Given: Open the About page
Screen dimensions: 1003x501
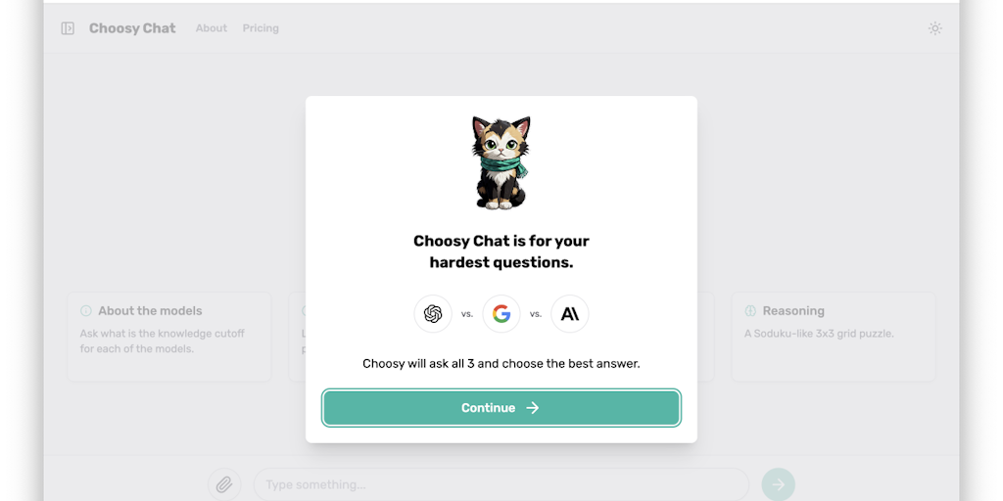Looking at the screenshot, I should (212, 28).
